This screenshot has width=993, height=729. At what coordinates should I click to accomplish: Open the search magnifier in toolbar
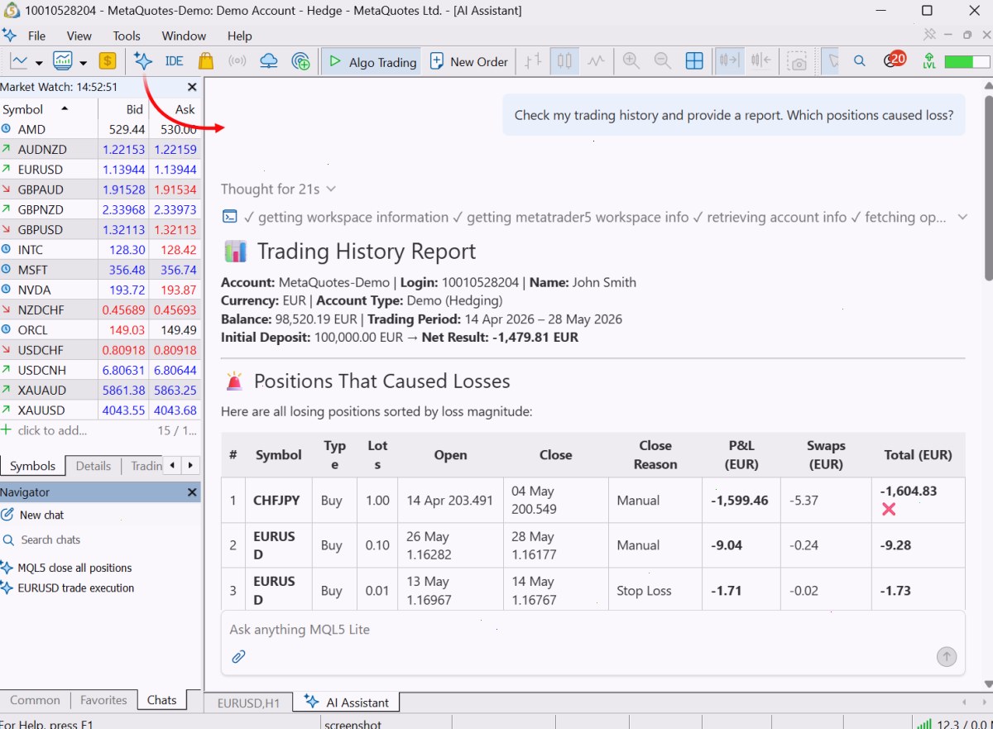click(x=859, y=61)
